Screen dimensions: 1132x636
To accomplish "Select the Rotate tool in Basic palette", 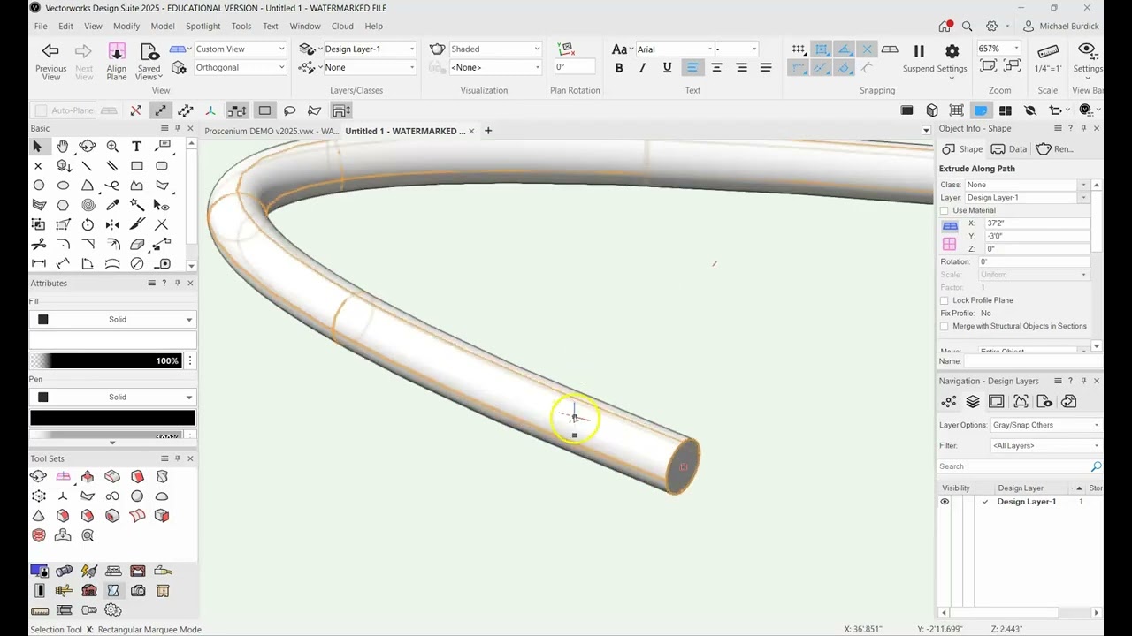I will [88, 224].
